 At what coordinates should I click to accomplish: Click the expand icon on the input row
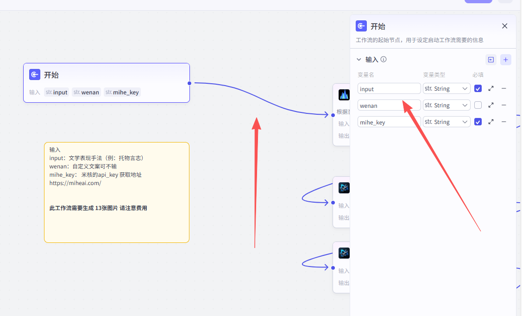pos(491,89)
